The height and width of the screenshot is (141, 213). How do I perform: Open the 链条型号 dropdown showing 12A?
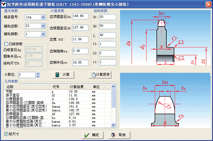click(43, 17)
